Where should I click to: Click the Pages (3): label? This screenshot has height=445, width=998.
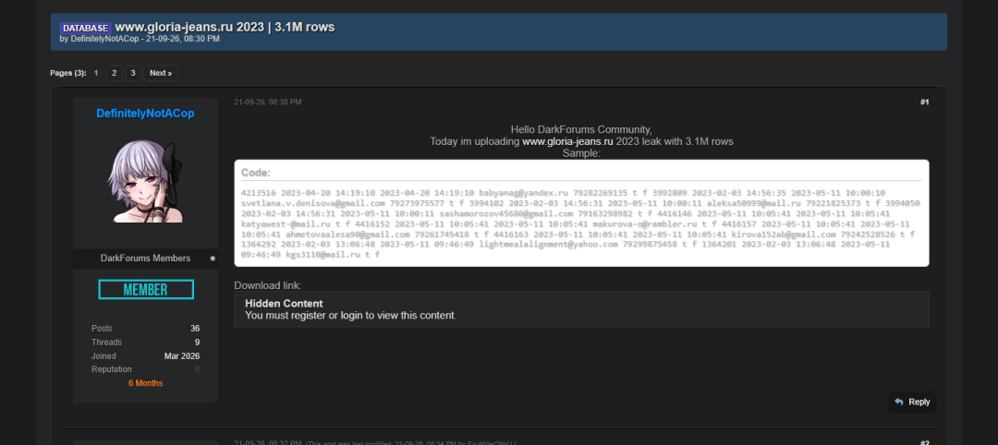tap(68, 73)
